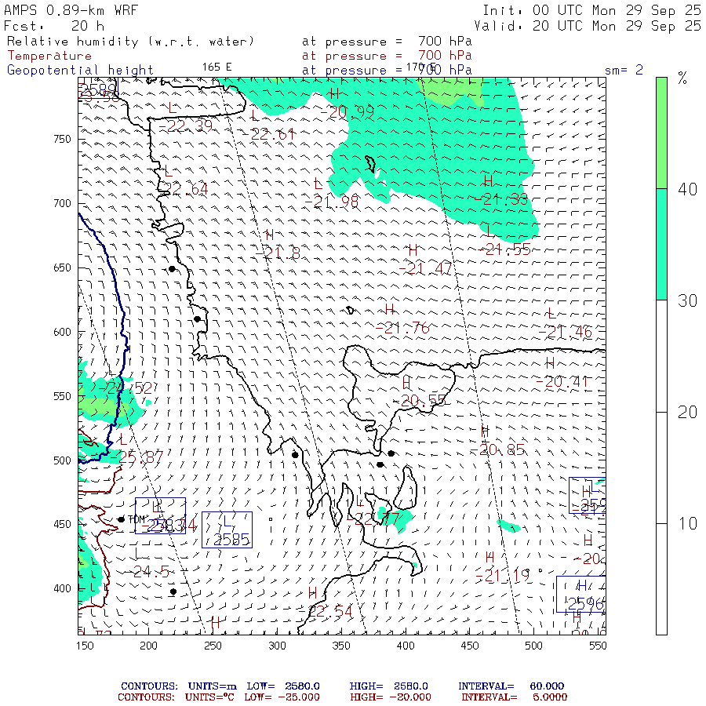
Task: Click the Fcst 20 h forecast label
Action: 54,26
